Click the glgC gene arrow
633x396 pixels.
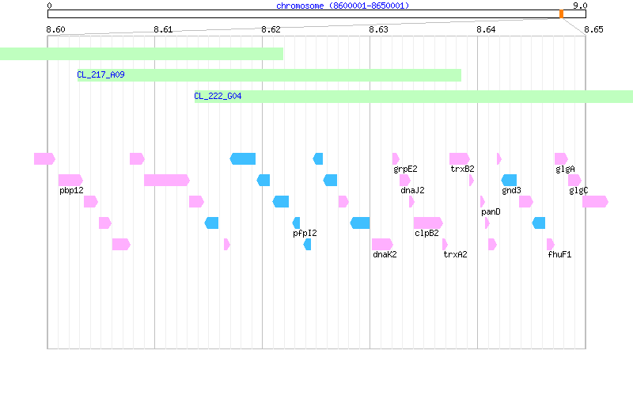[575, 181]
